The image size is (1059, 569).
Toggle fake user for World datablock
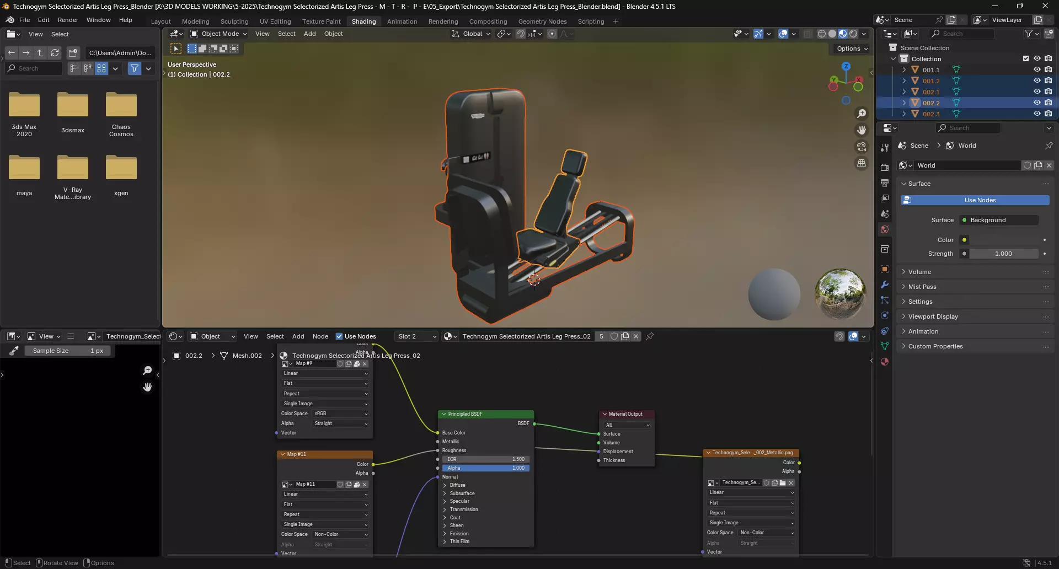pyautogui.click(x=1027, y=165)
